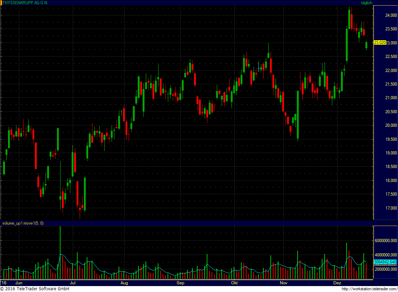Jump to the Aug marker on time axis
Viewport: 398px width, 292px height.
click(x=124, y=283)
